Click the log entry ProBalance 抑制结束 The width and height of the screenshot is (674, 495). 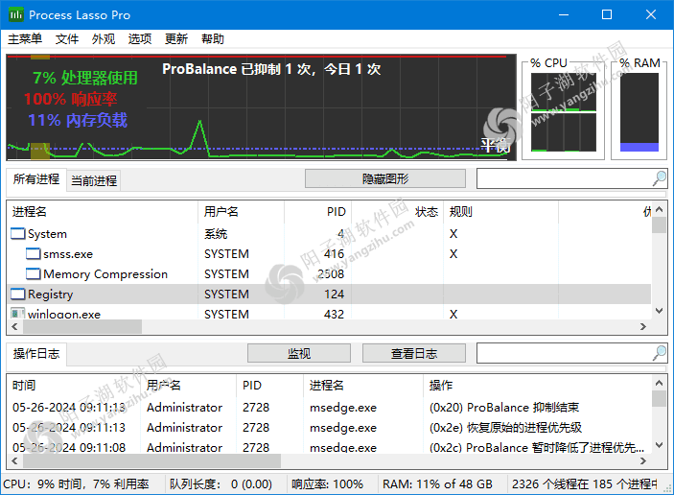[x=503, y=408]
